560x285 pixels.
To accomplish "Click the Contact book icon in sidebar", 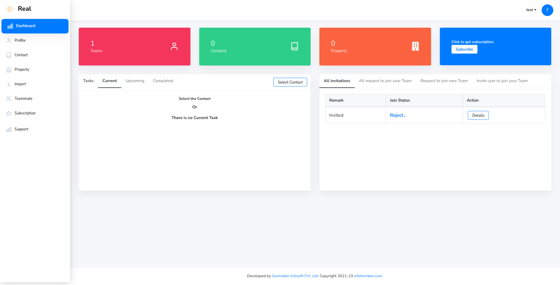I will point(9,55).
